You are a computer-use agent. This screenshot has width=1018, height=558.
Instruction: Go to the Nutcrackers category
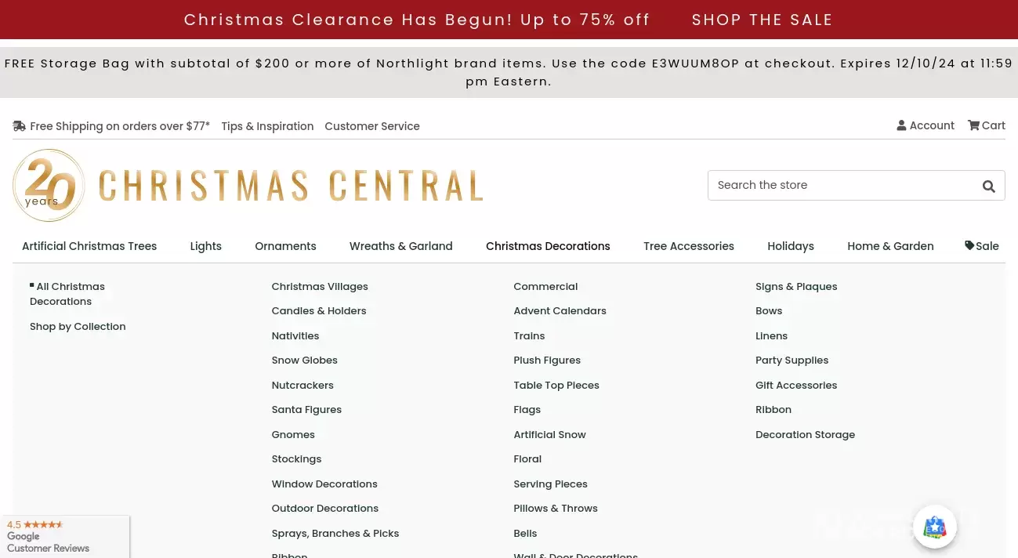[x=303, y=385]
